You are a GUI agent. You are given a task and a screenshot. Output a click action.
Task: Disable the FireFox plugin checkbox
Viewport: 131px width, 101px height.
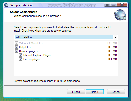tap(21, 59)
